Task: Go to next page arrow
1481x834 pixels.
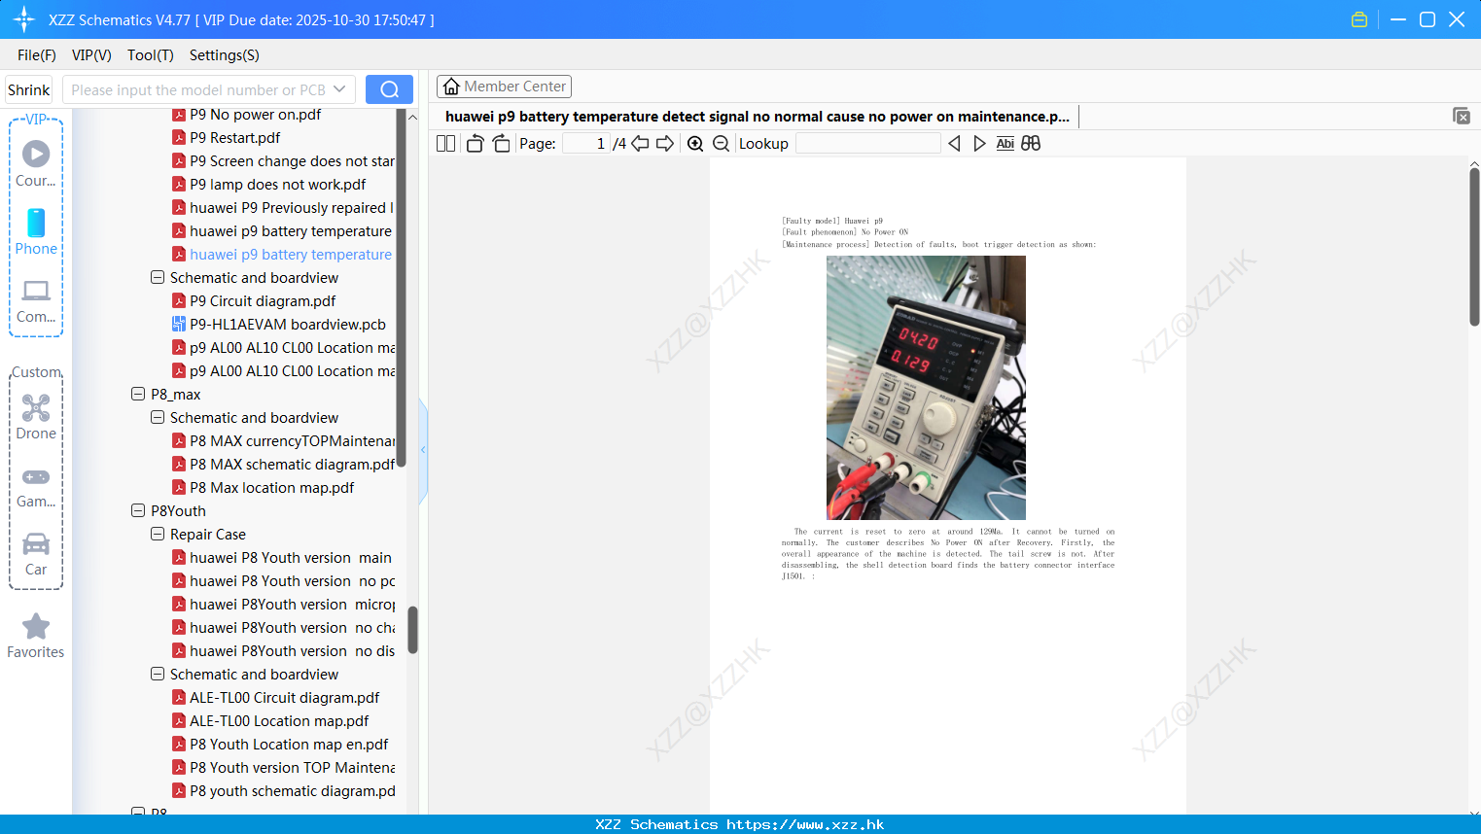Action: tap(665, 143)
